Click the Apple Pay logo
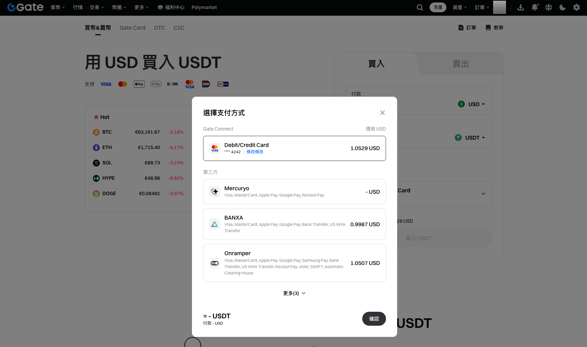The height and width of the screenshot is (347, 587). point(139,84)
